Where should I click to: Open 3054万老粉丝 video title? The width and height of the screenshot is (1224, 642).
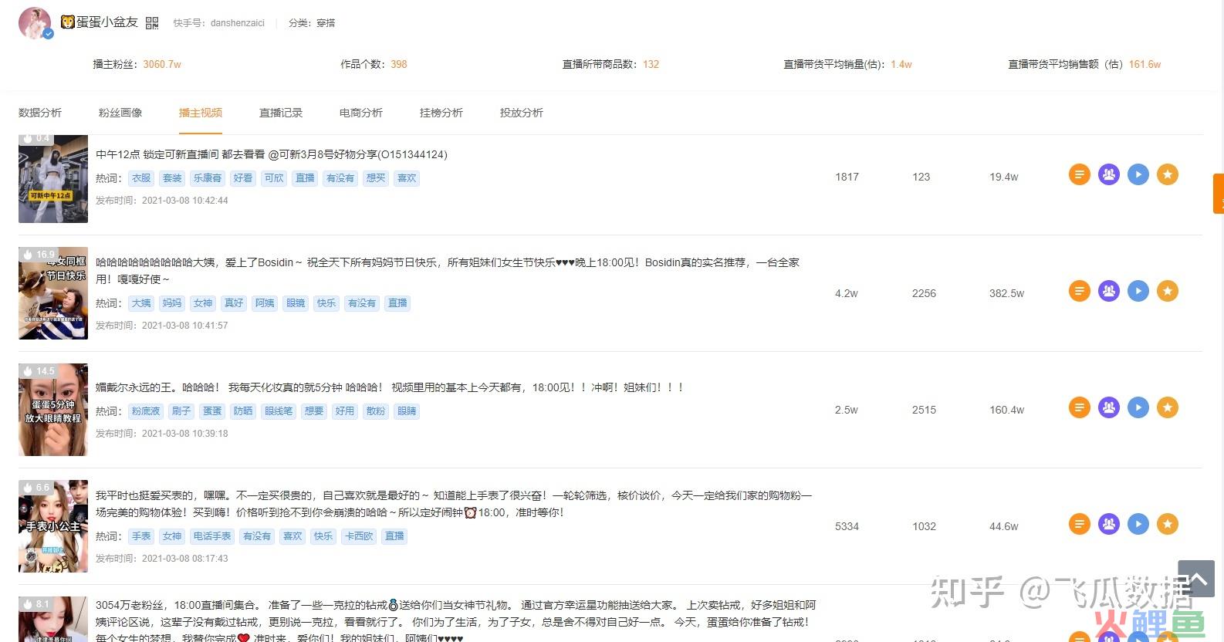pos(455,621)
